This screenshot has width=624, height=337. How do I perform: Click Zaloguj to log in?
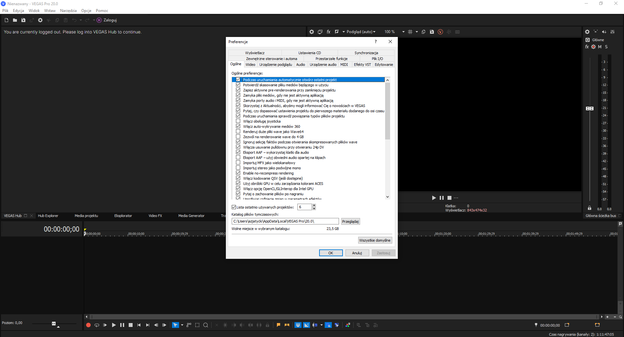pyautogui.click(x=110, y=20)
